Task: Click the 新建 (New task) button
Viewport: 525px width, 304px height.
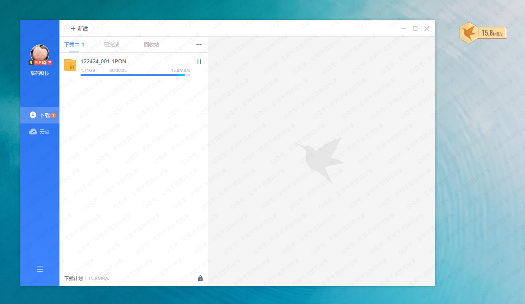Action: 79,29
